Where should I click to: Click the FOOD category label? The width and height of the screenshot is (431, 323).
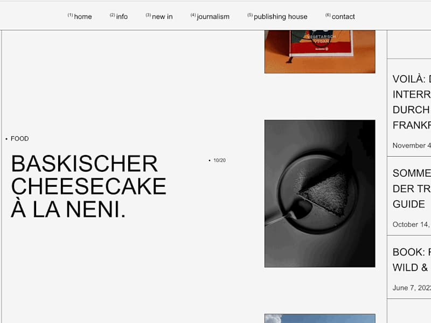pos(19,139)
